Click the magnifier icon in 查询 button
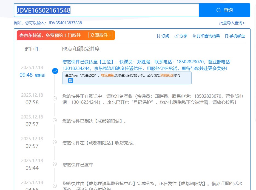 (x=218, y=10)
